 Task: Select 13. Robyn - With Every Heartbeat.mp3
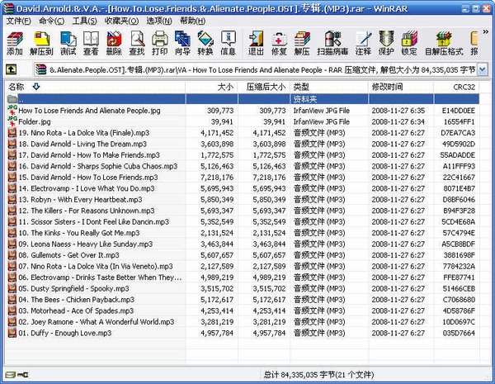coord(242,199)
